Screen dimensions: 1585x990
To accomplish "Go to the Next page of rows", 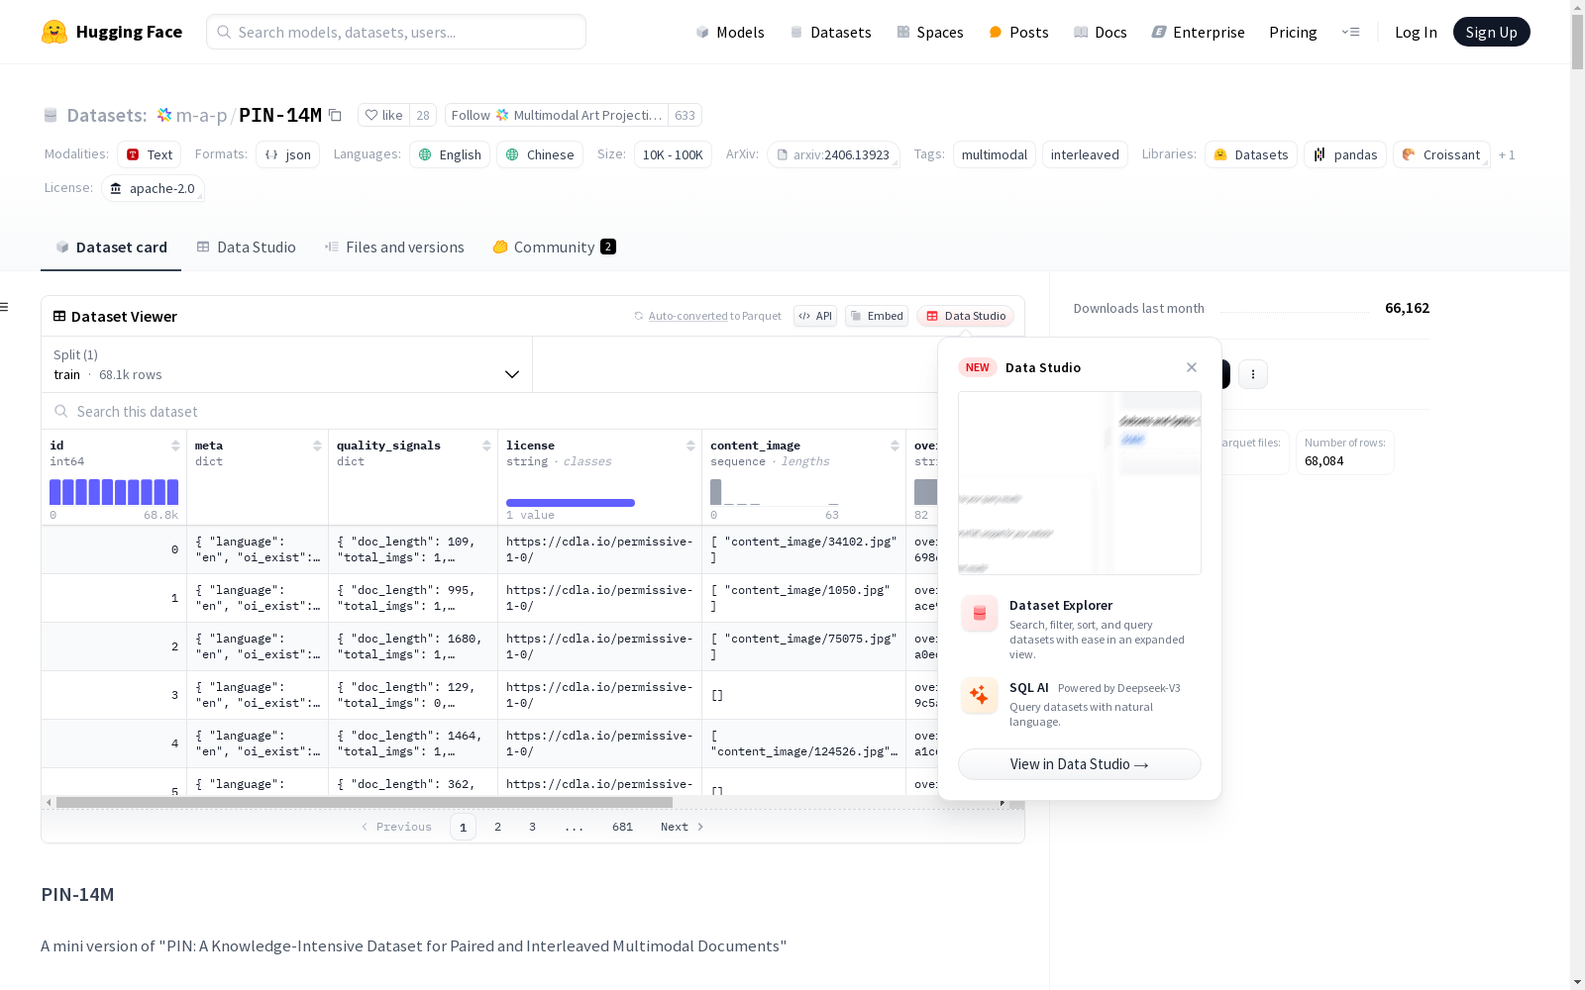I will [683, 827].
